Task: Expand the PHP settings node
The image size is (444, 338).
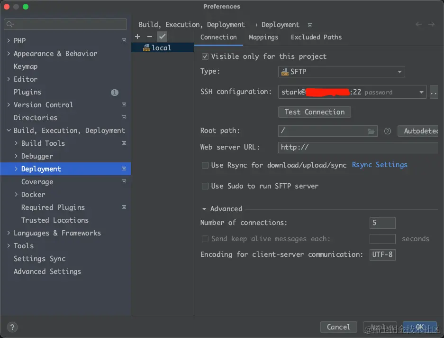Action: click(x=9, y=40)
